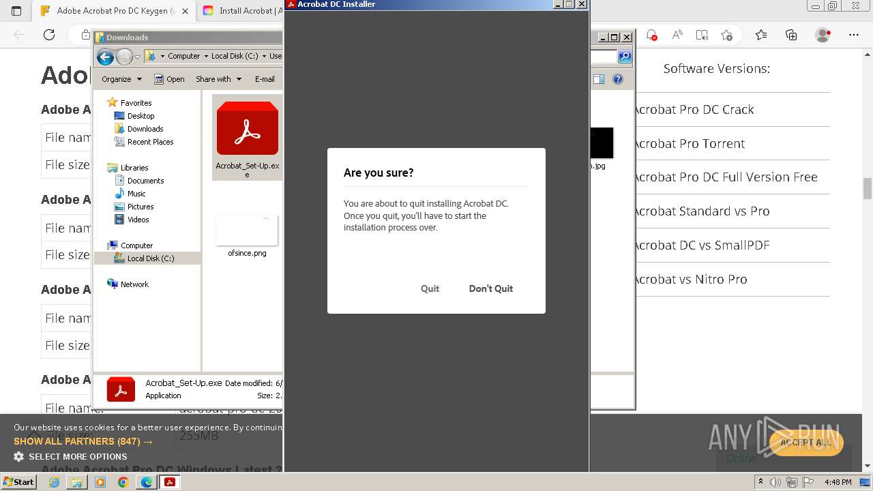Click the Explorer search magnifier button
Image resolution: width=873 pixels, height=491 pixels.
click(x=624, y=57)
